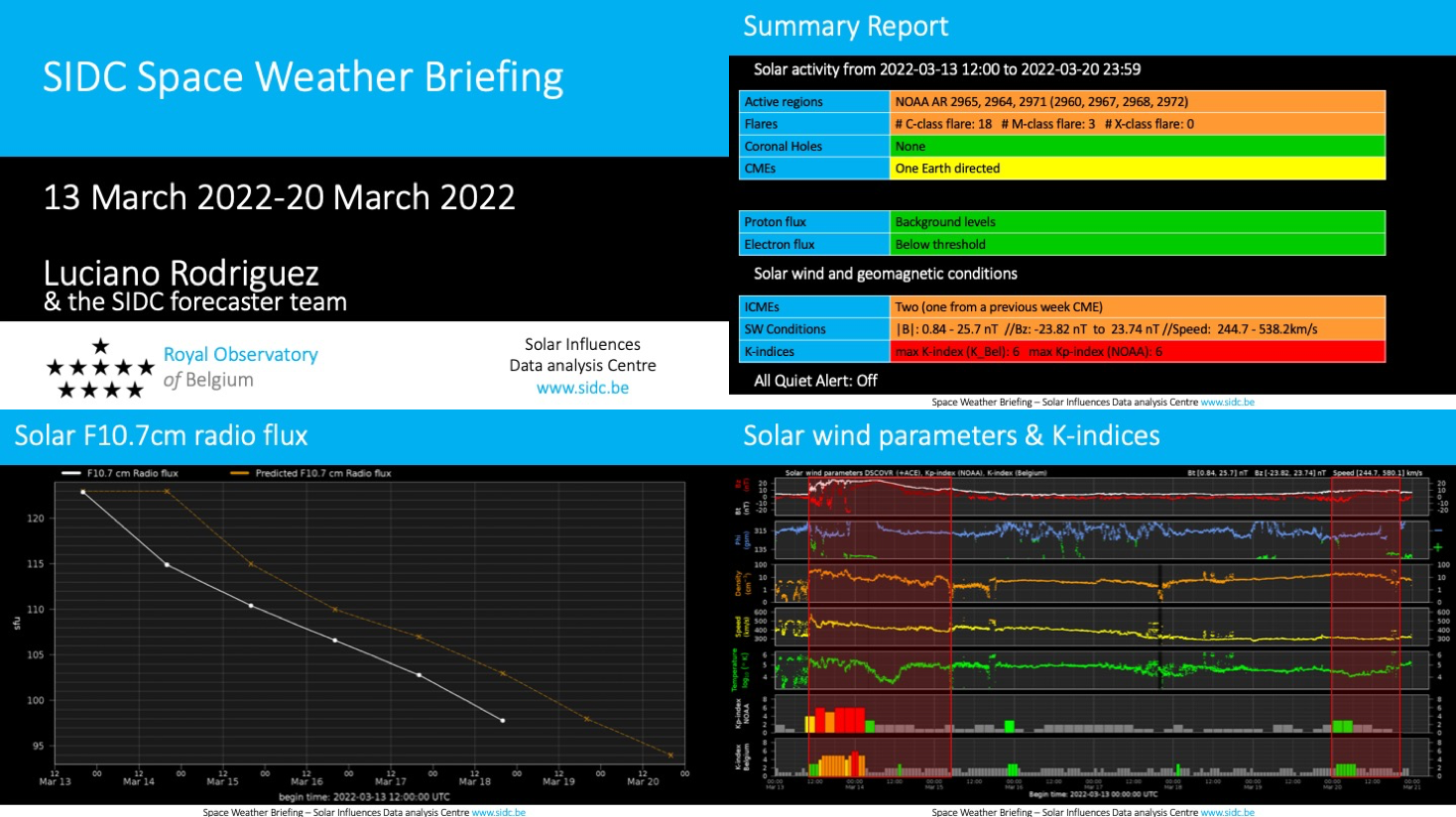Select the Below threshold cell
1456x817 pixels.
[x=1138, y=244]
